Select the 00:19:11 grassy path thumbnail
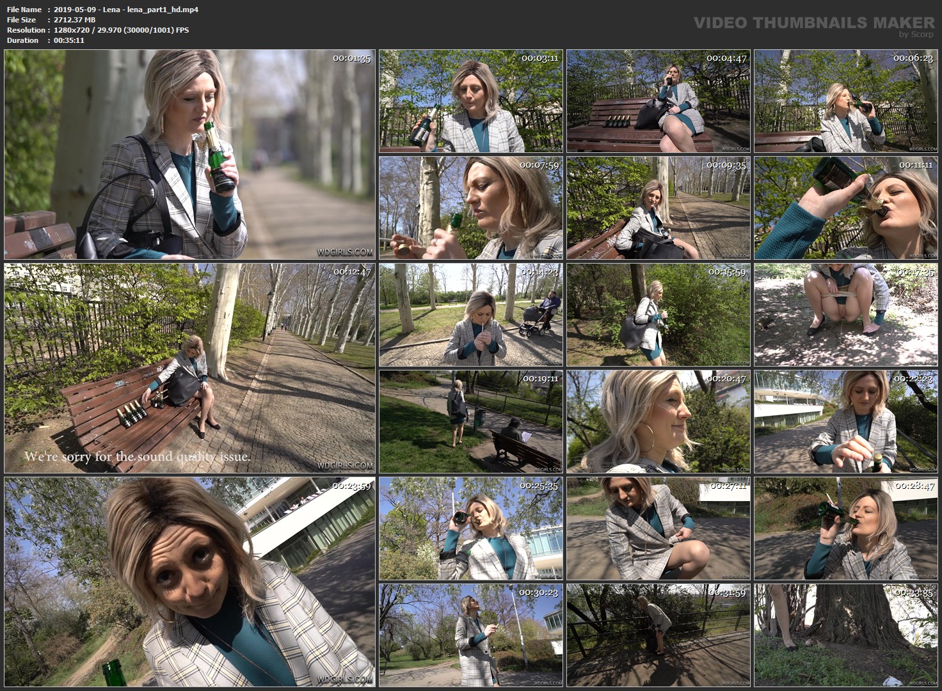The width and height of the screenshot is (942, 691). [x=470, y=422]
